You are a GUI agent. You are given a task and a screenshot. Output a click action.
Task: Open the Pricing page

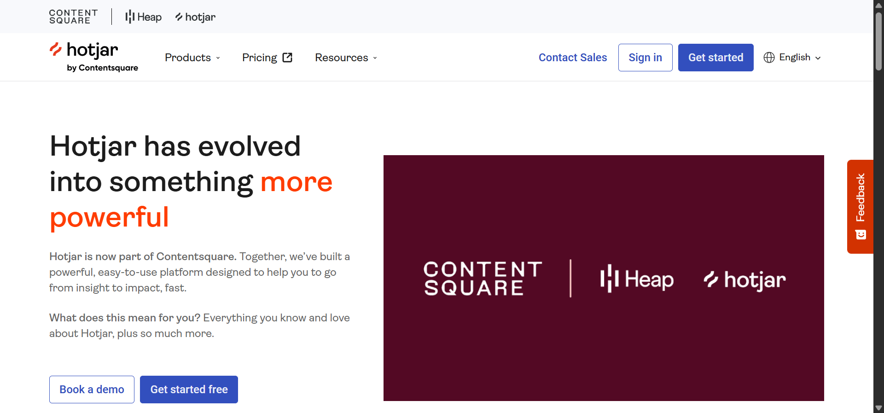[267, 58]
